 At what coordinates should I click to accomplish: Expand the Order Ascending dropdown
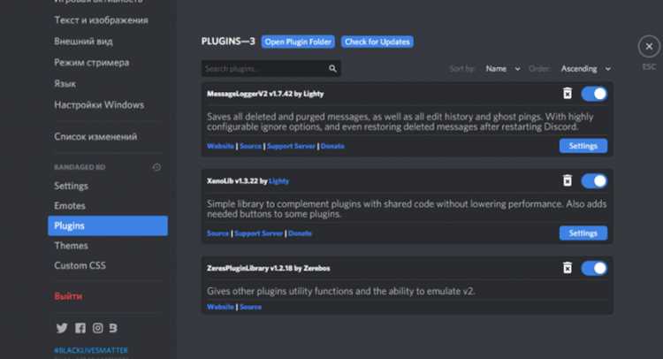click(x=585, y=68)
